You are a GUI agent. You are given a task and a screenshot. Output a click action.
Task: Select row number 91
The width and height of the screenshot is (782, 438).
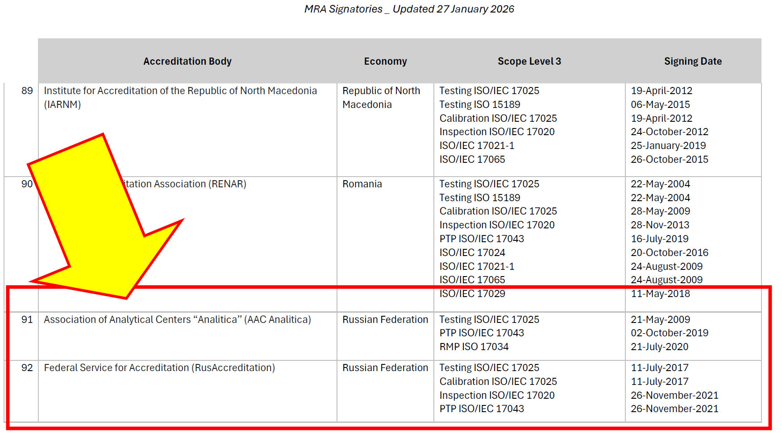point(27,319)
